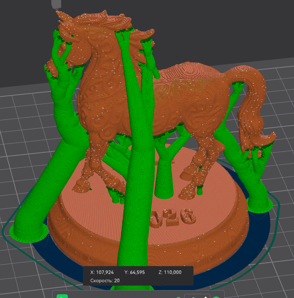Click the Y: 64,595 coordinate readout
The width and height of the screenshot is (294, 298).
135,272
